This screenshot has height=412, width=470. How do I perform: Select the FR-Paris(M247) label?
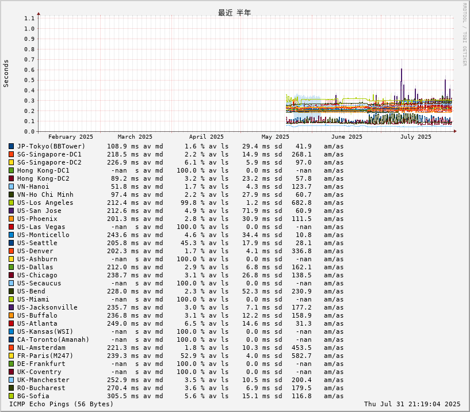tap(45, 356)
